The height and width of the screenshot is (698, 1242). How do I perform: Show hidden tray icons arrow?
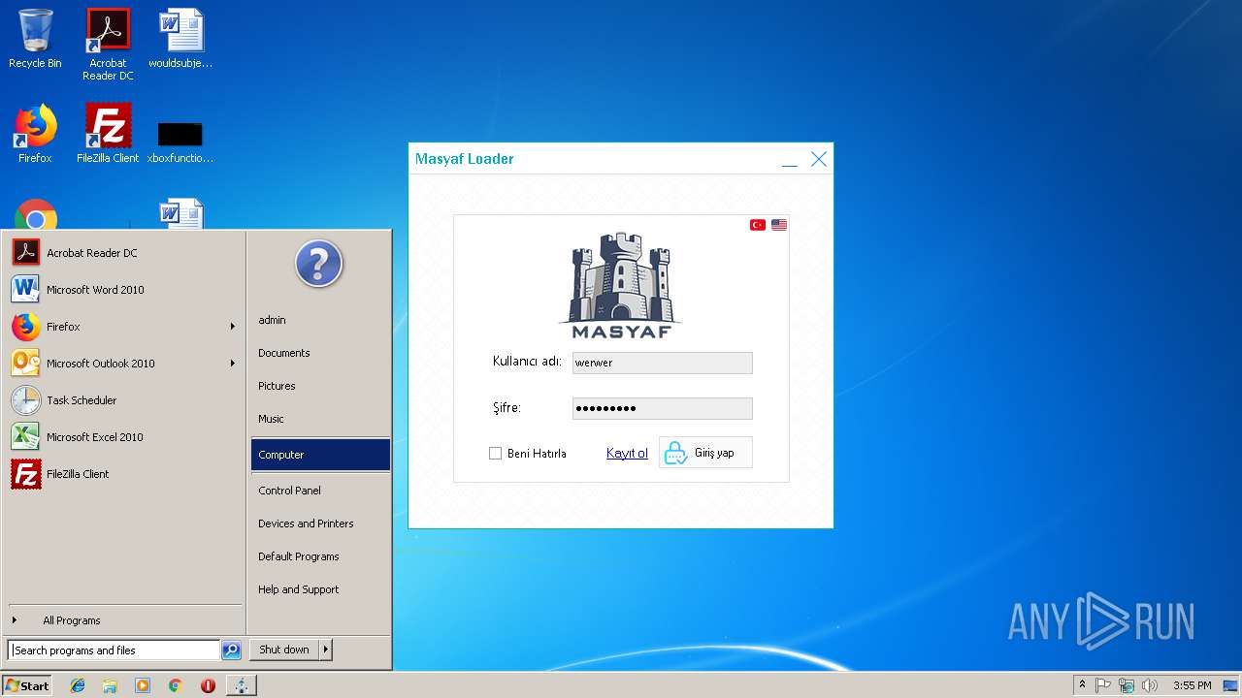pos(1082,685)
